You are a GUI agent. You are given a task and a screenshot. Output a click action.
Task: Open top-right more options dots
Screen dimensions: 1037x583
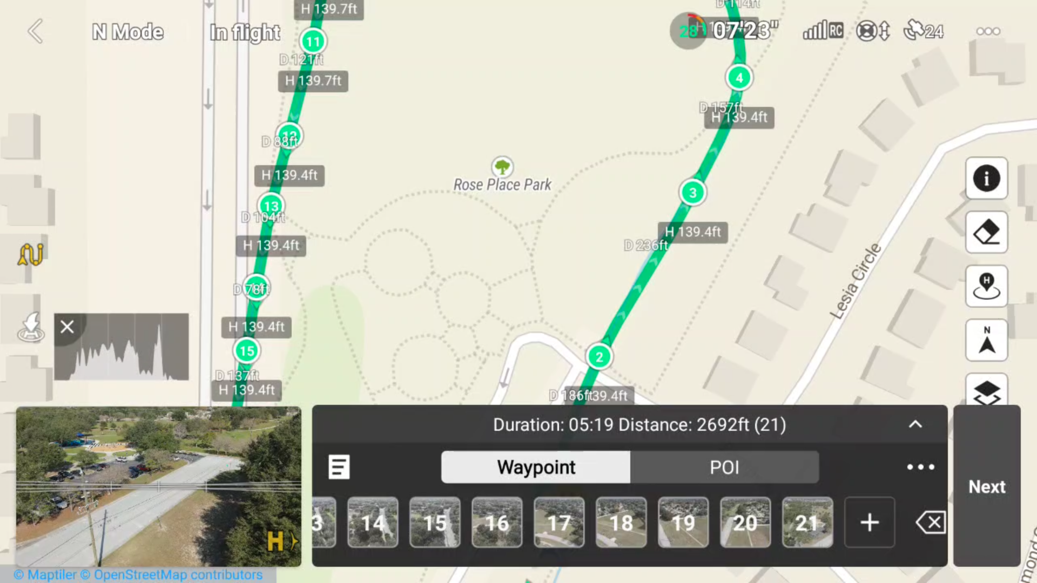(x=988, y=31)
